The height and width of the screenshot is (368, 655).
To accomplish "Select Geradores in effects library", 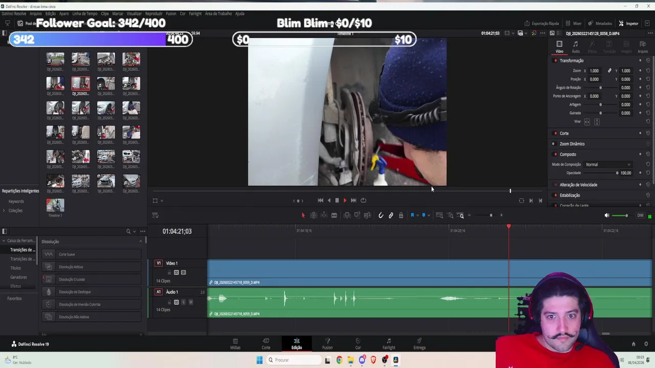I will pos(18,278).
